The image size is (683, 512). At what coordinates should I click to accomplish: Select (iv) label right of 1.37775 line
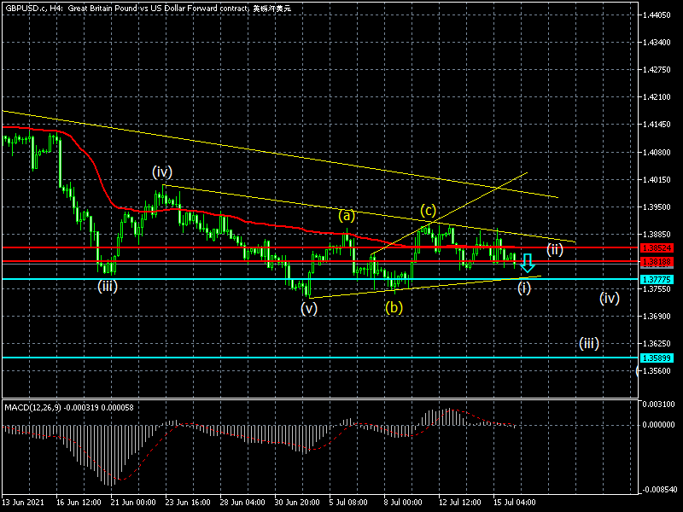[x=609, y=298]
